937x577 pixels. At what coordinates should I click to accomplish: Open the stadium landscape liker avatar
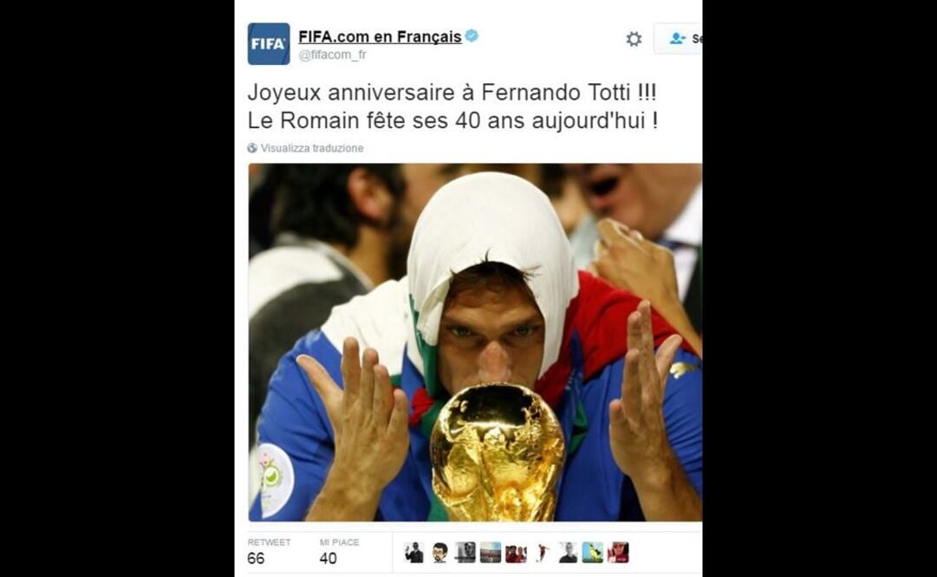[x=491, y=553]
